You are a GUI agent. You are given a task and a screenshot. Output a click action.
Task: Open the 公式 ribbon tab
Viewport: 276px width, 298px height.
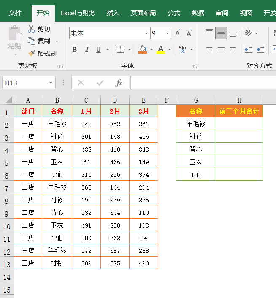[x=174, y=13]
